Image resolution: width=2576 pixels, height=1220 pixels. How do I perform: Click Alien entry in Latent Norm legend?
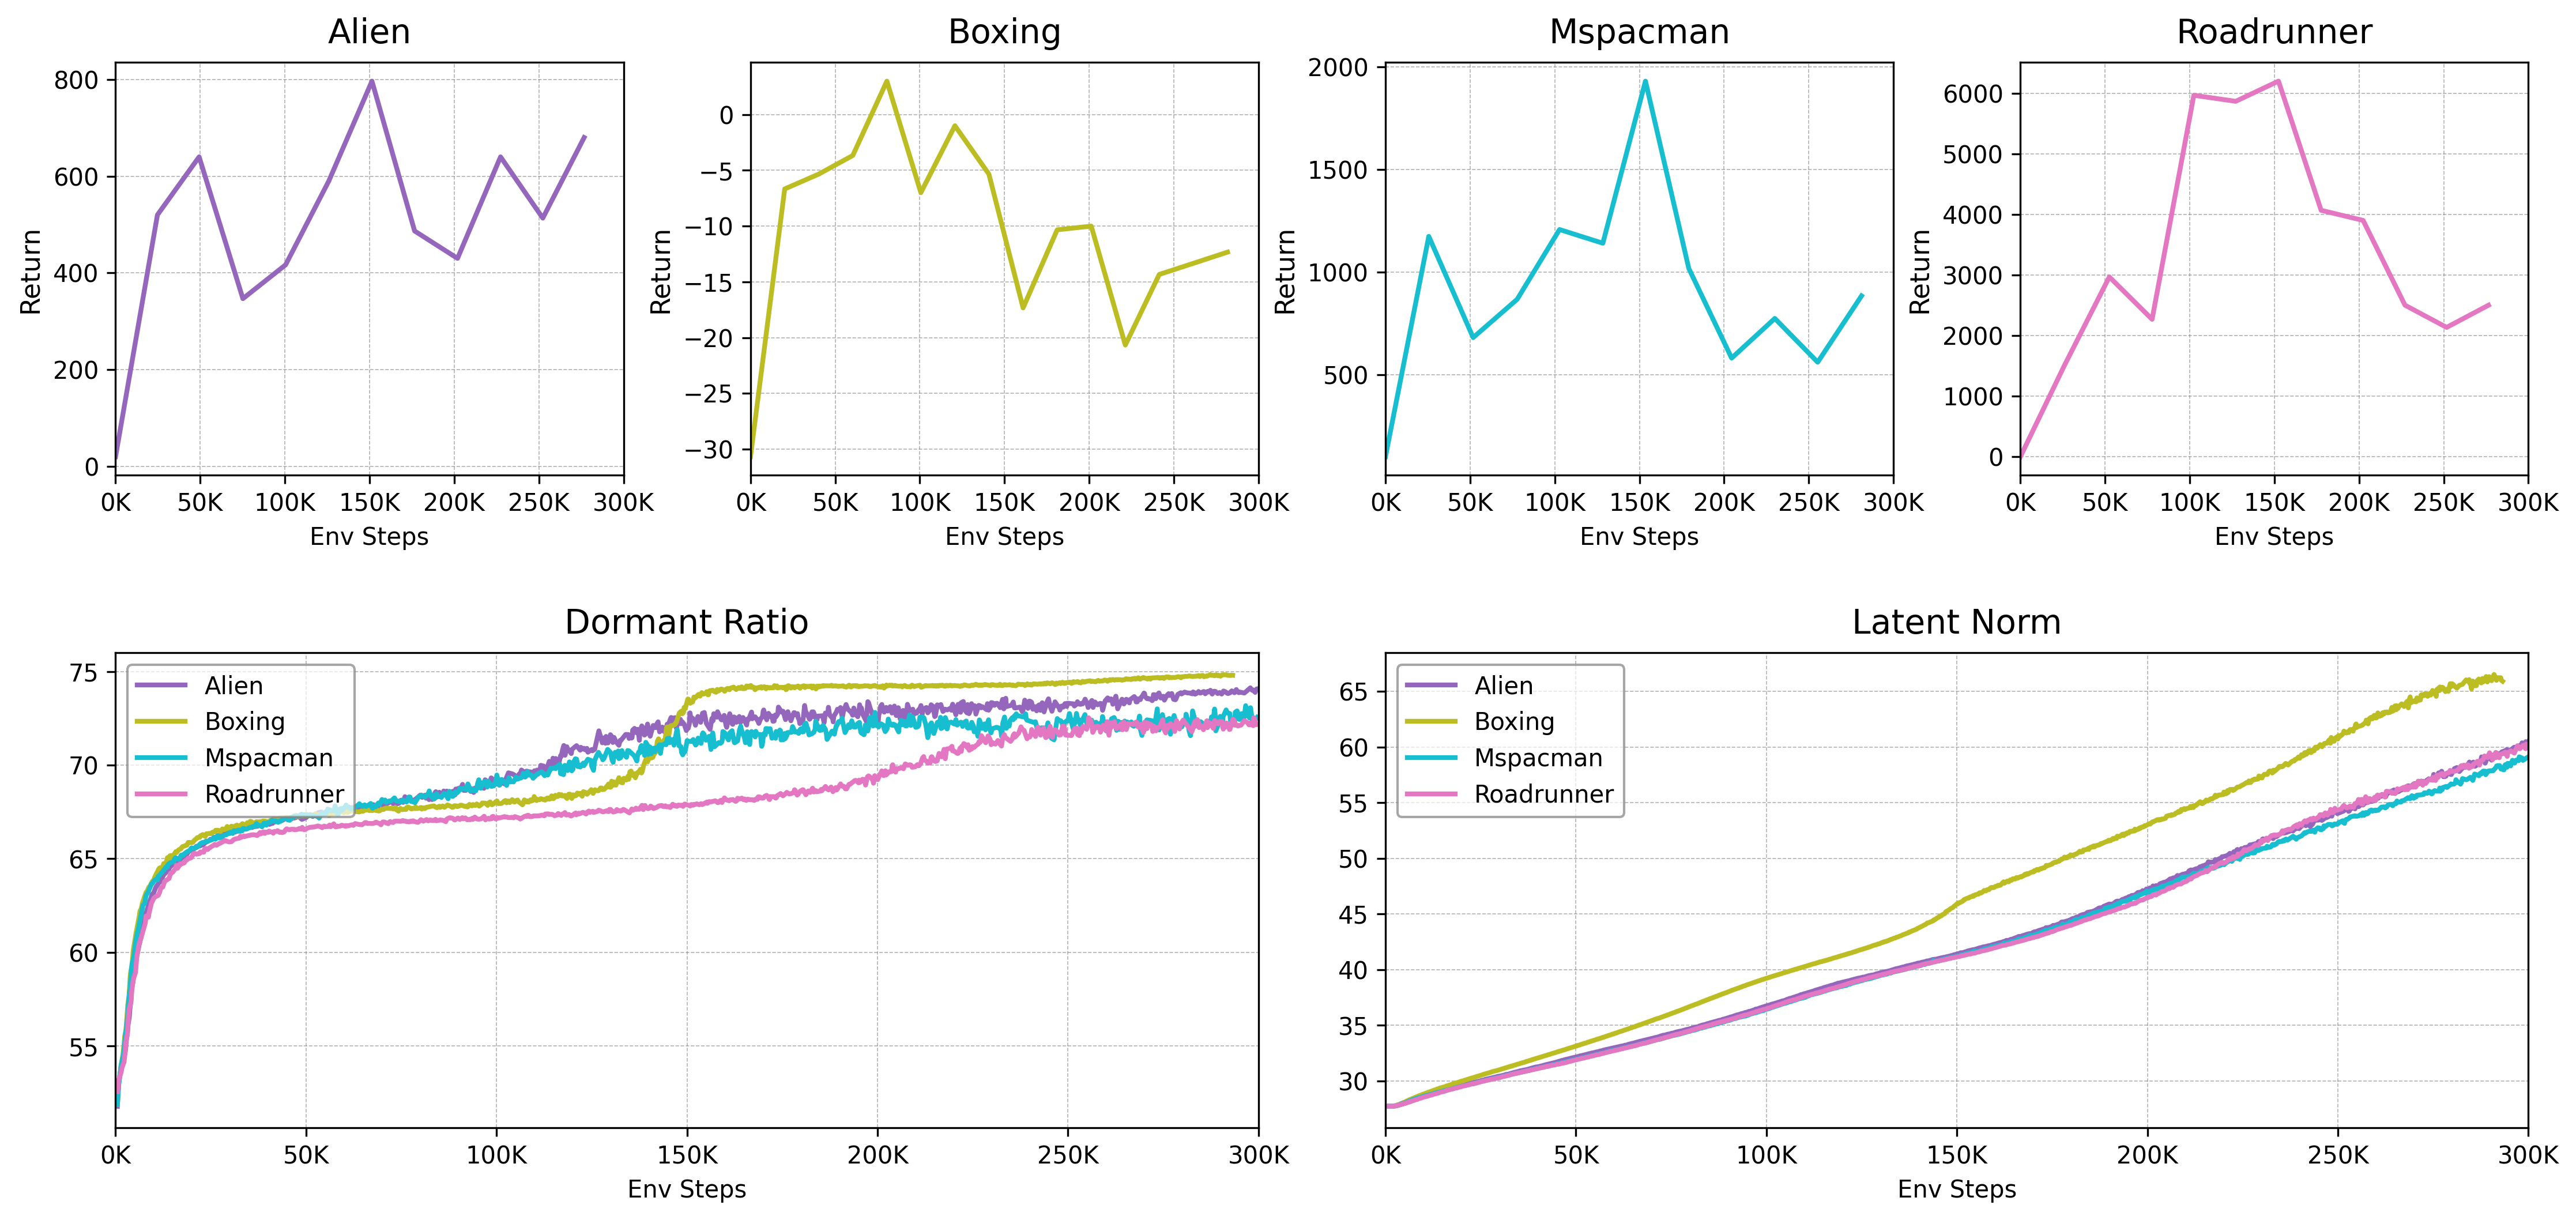(1503, 686)
